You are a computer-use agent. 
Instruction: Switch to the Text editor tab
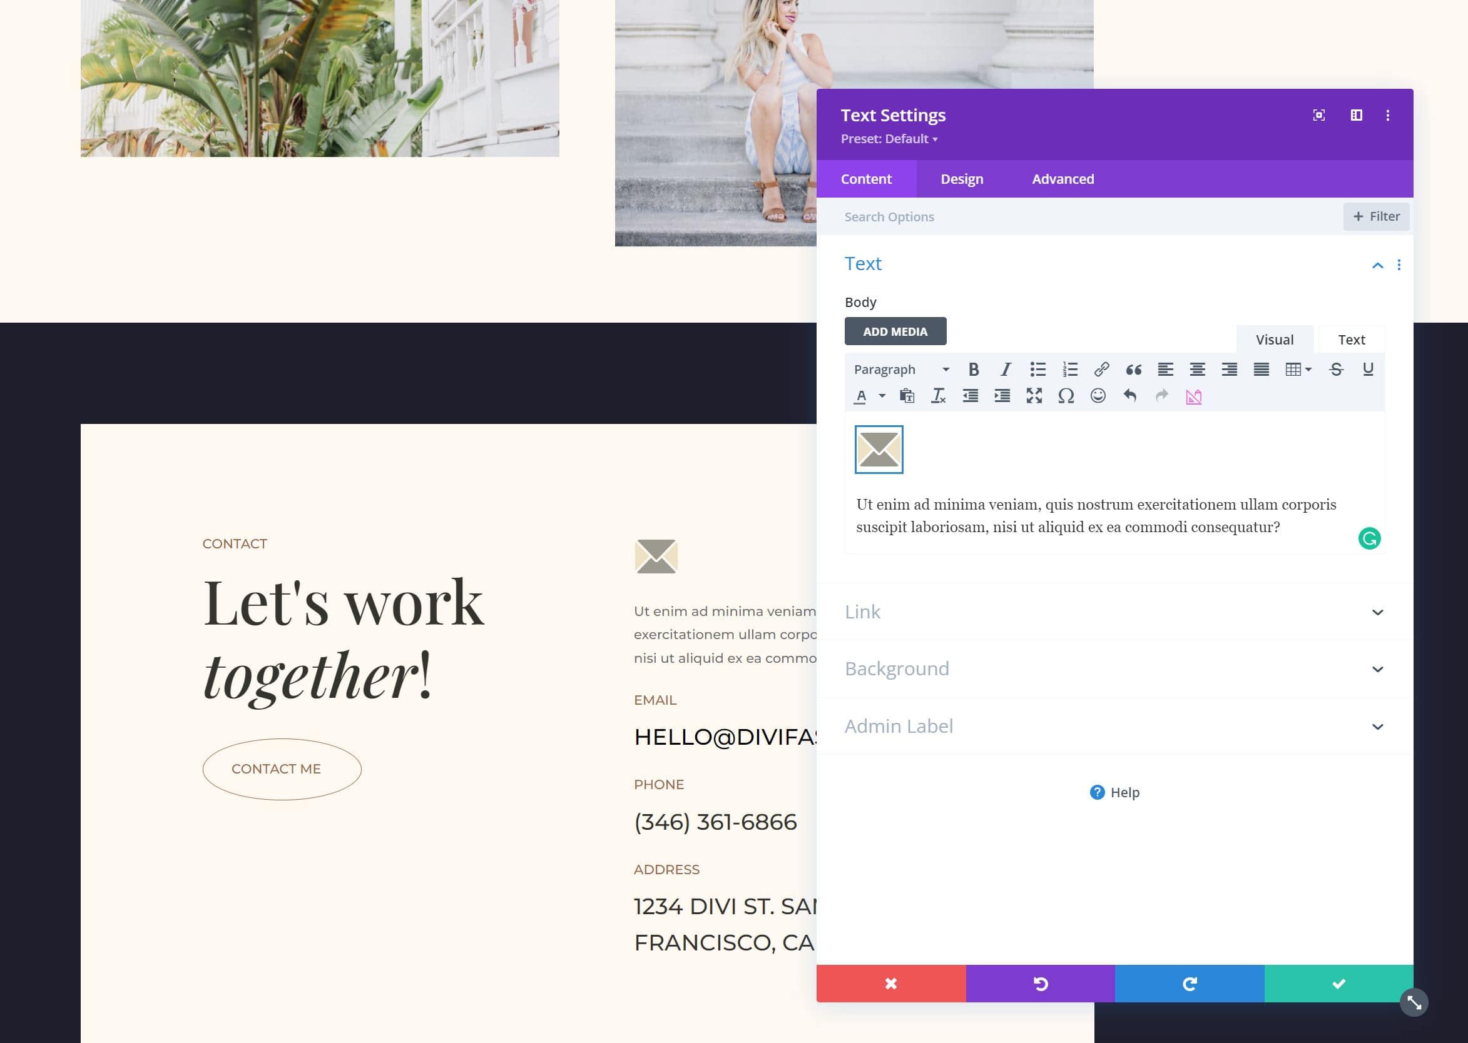(1350, 339)
